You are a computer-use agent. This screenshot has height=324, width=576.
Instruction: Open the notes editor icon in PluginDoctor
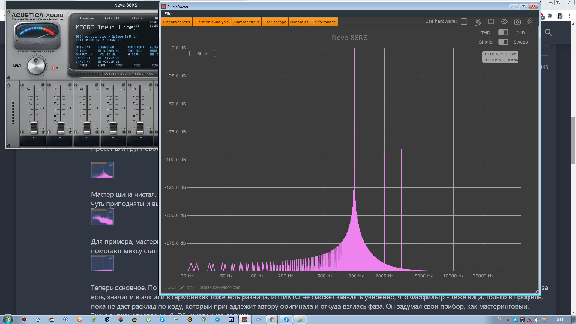478,22
